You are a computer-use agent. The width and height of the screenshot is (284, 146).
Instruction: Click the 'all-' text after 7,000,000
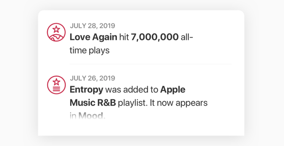(187, 37)
